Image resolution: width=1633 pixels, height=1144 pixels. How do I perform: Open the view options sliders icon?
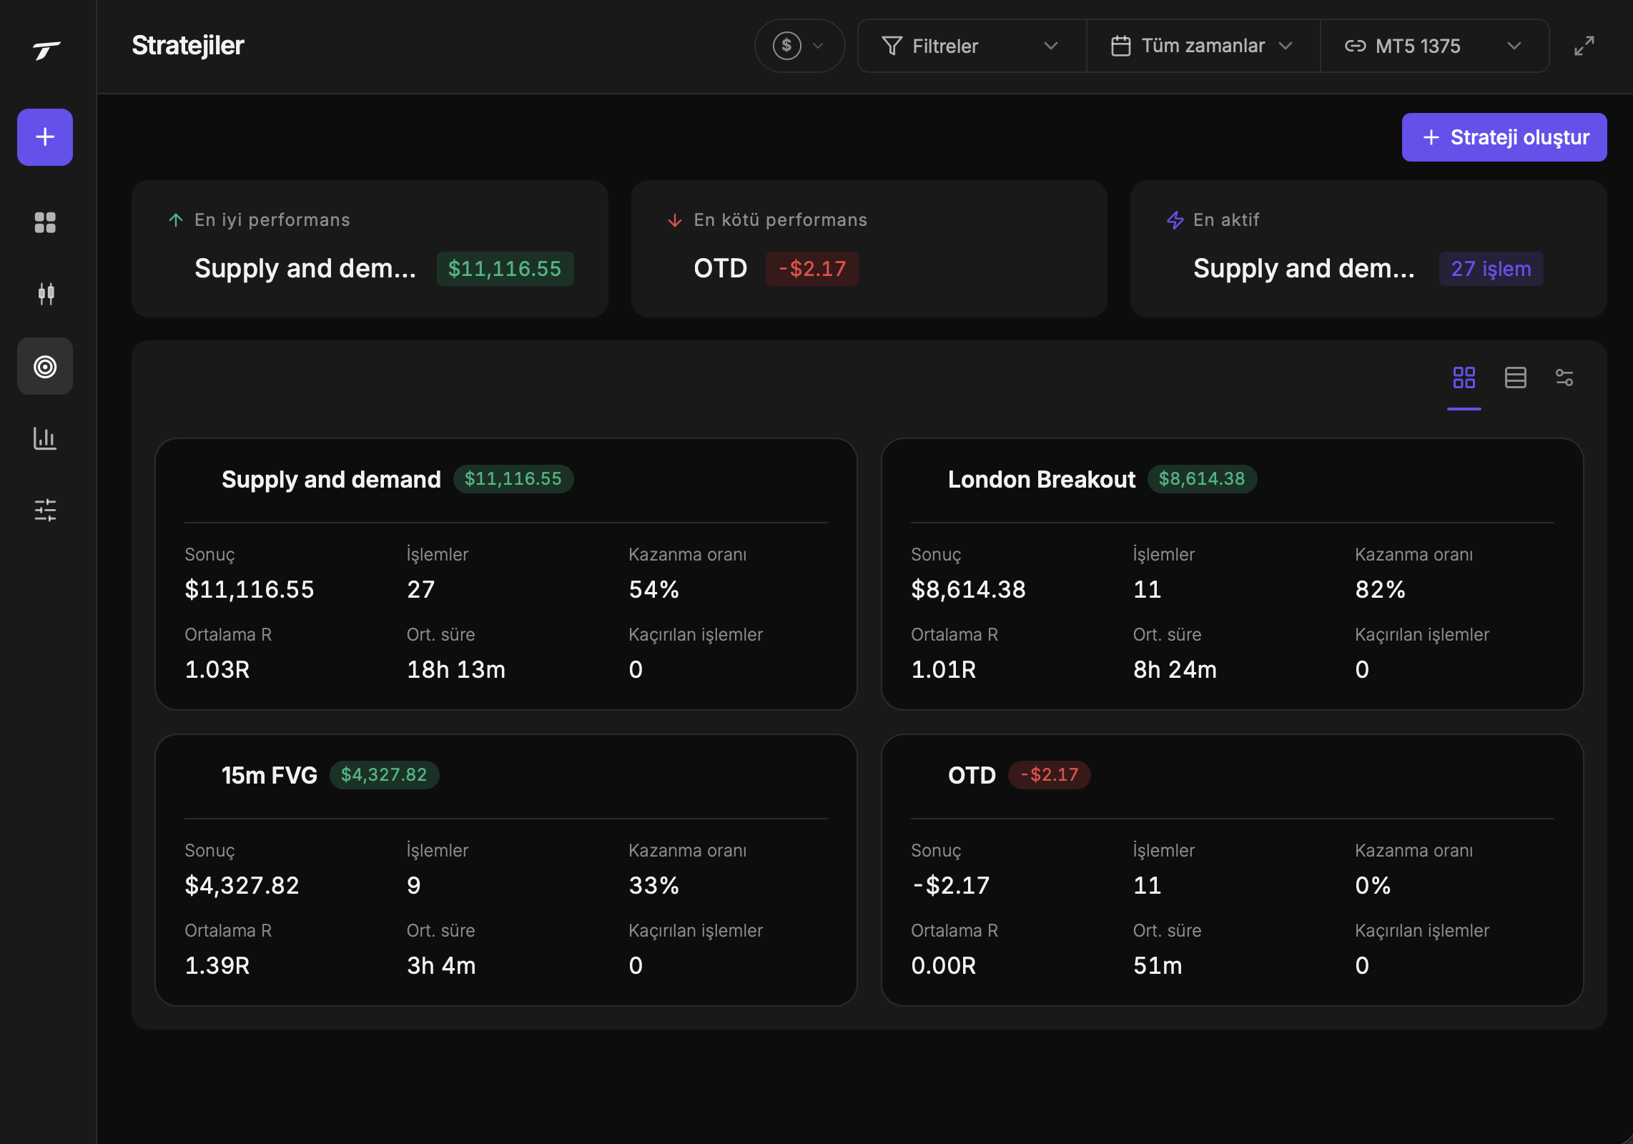(x=1564, y=378)
